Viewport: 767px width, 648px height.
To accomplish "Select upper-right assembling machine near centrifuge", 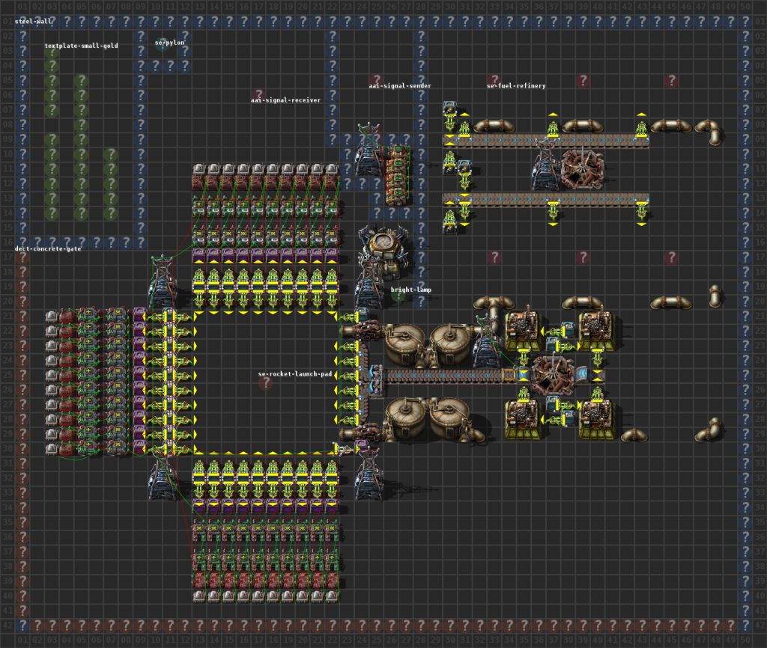I will coord(597,331).
